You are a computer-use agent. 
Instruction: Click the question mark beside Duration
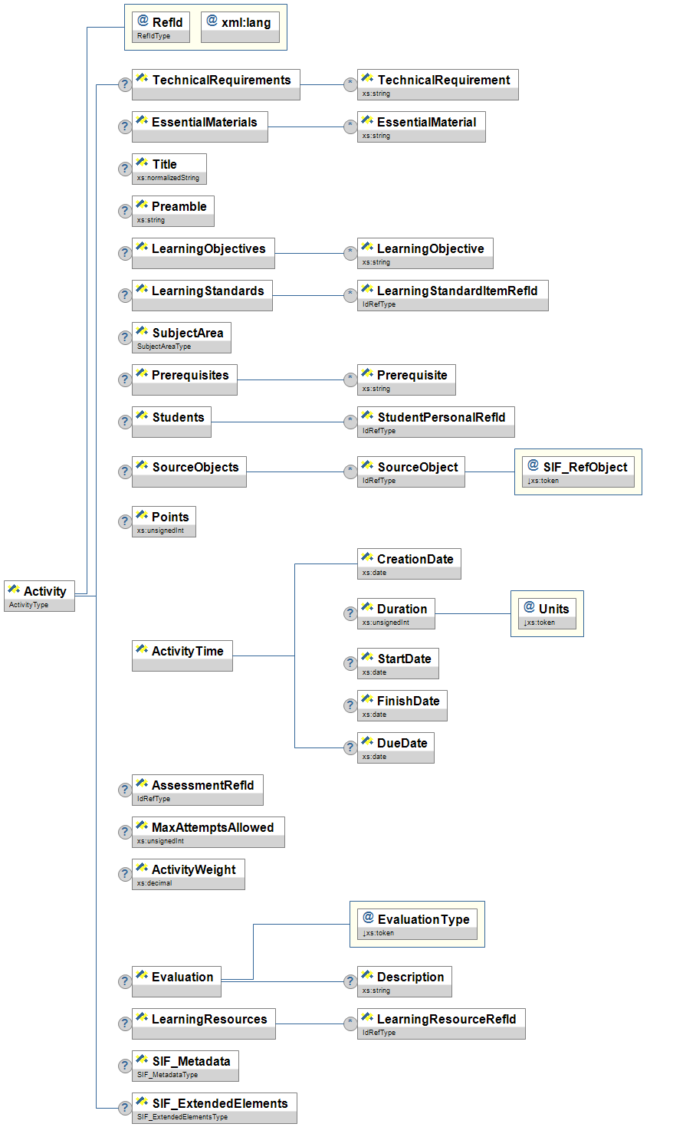350,613
